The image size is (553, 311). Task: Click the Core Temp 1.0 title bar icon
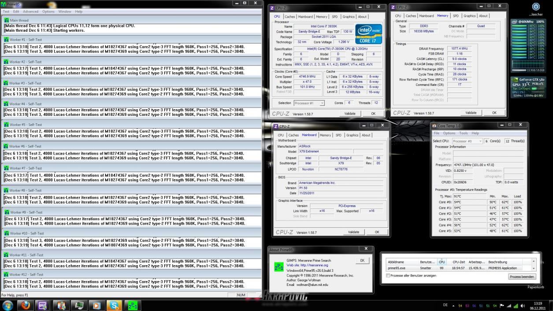(x=434, y=126)
